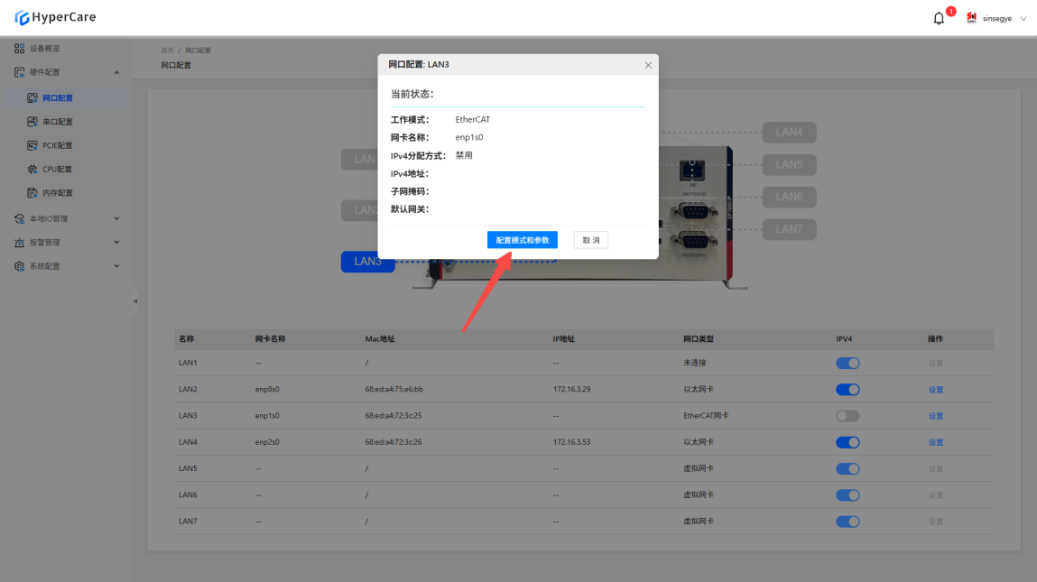
Task: Toggle the IPV4 switch for LAN6
Action: click(847, 495)
